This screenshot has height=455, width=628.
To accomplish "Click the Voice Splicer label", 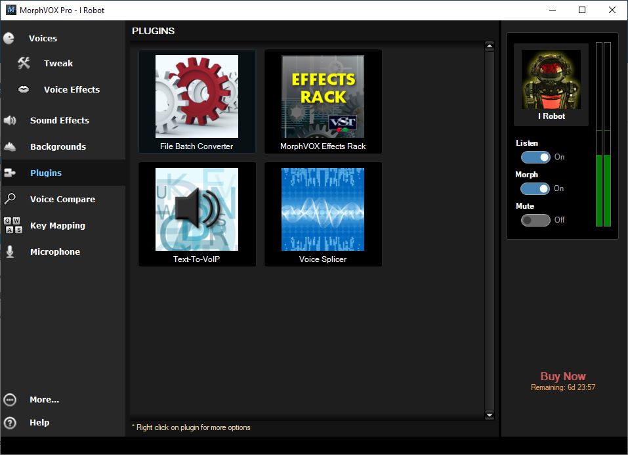I will [323, 259].
